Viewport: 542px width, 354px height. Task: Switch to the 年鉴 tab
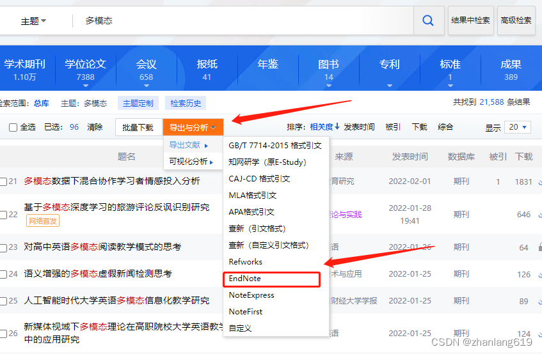pyautogui.click(x=268, y=65)
